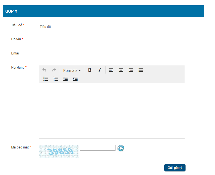Click the Mã bảo mật code input

click(x=97, y=148)
